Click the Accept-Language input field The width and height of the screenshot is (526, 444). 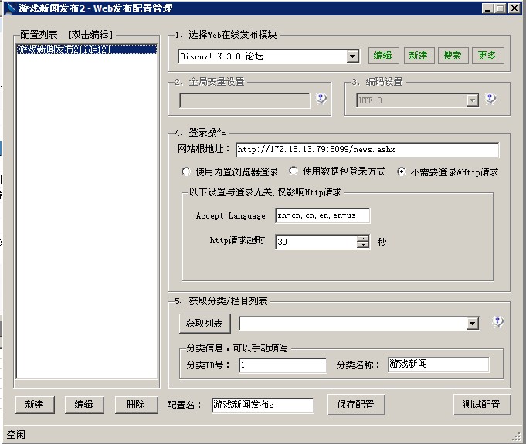pos(322,215)
